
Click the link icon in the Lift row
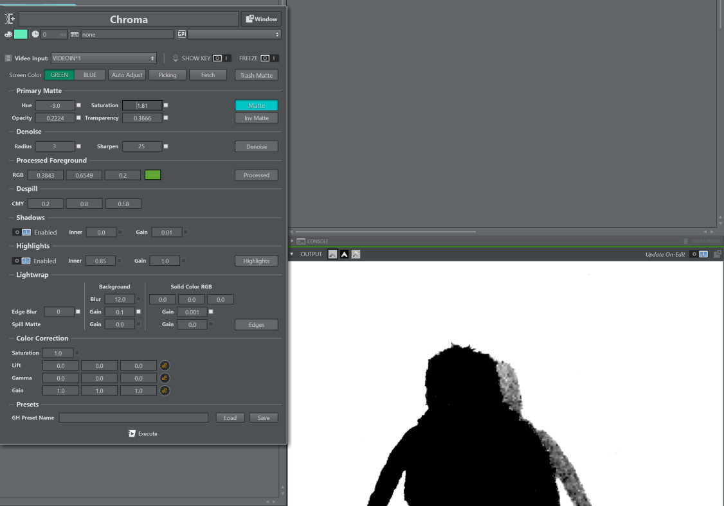[x=165, y=365]
